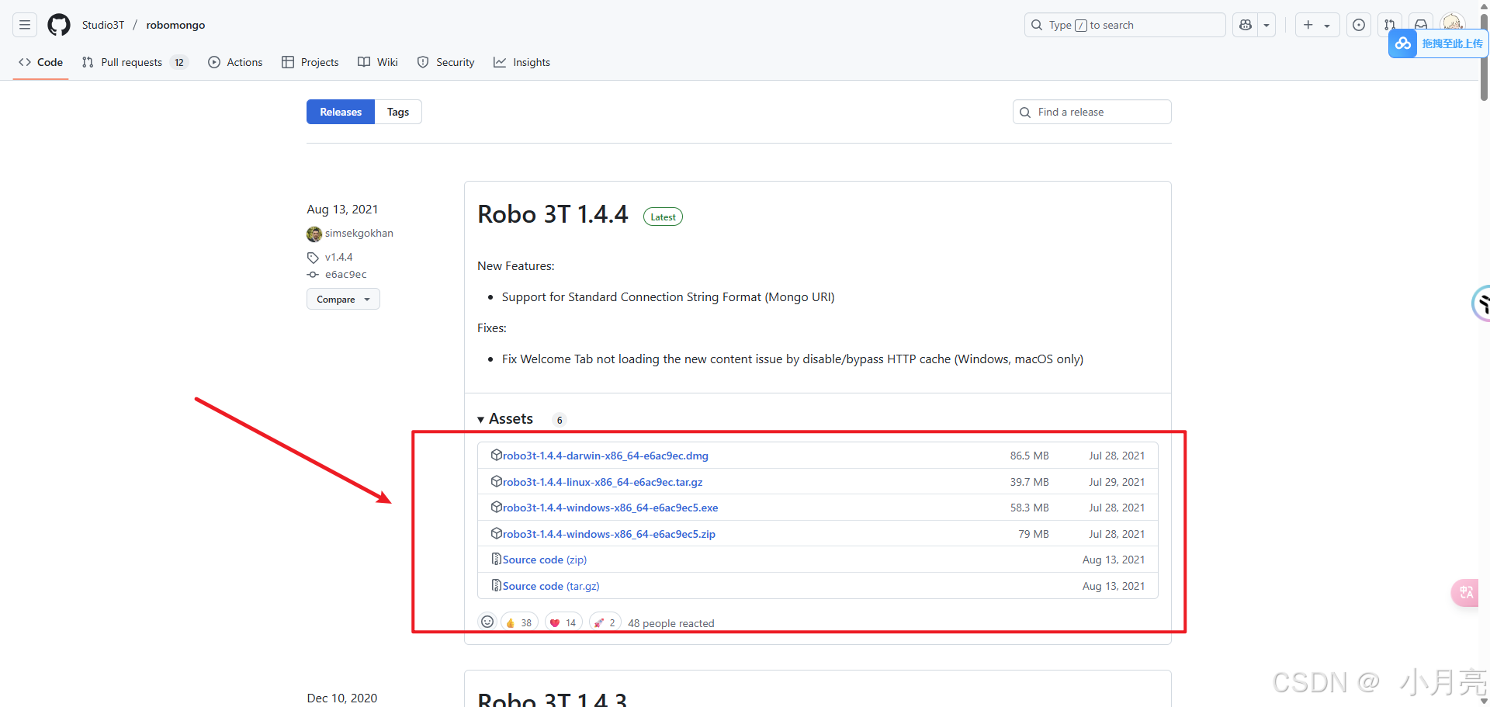
Task: Open the create new plus dropdown
Action: tap(1317, 25)
